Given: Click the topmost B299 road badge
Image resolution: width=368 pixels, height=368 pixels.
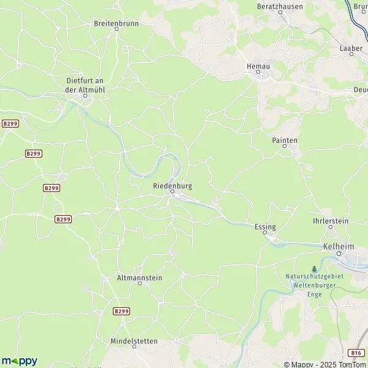Looking at the screenshot, I should pyautogui.click(x=10, y=123).
